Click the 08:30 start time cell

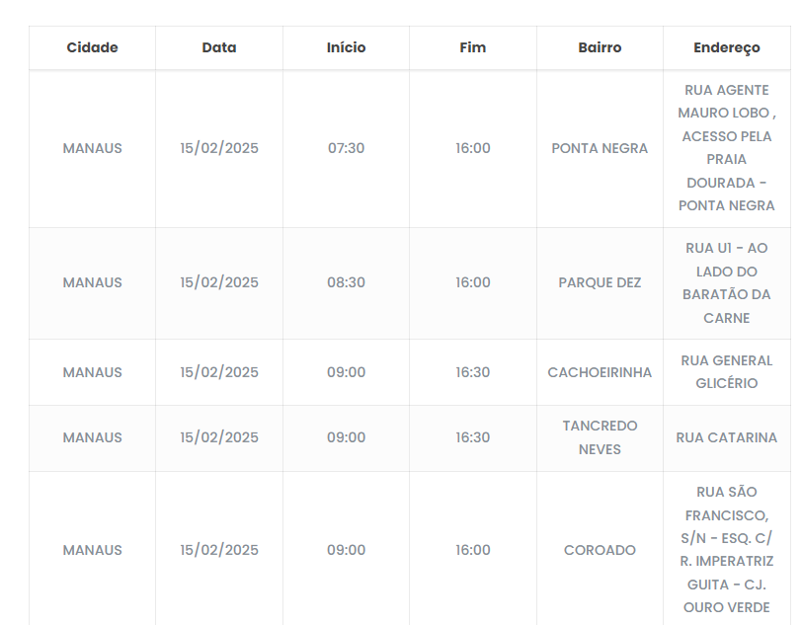346,282
